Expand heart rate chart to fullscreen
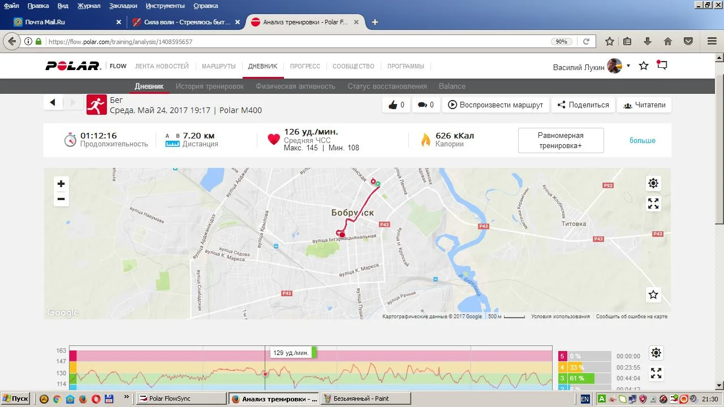The image size is (724, 407). pos(656,373)
